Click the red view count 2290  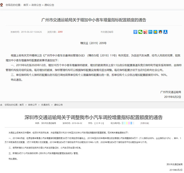tap(60, 32)
